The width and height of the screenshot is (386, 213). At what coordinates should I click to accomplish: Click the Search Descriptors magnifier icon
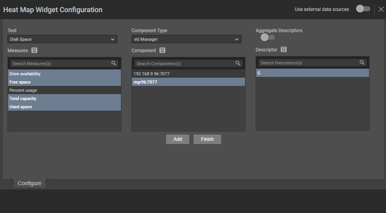click(362, 62)
